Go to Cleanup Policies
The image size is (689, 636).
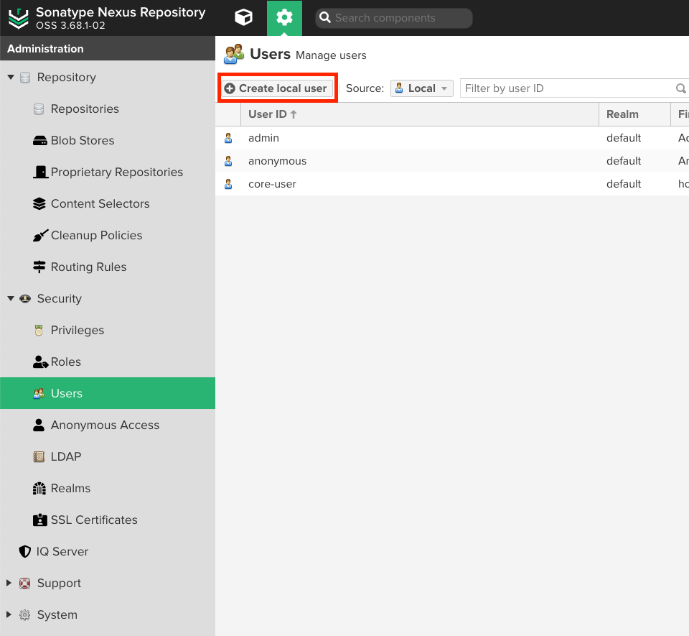pyautogui.click(x=97, y=235)
